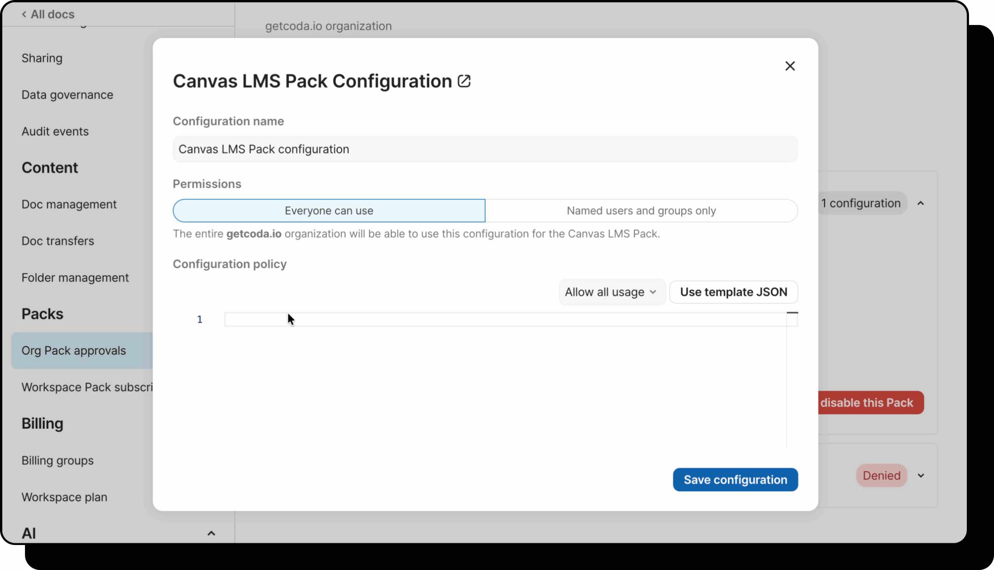994x570 pixels.
Task: Click the Permissions label
Action: 207,184
